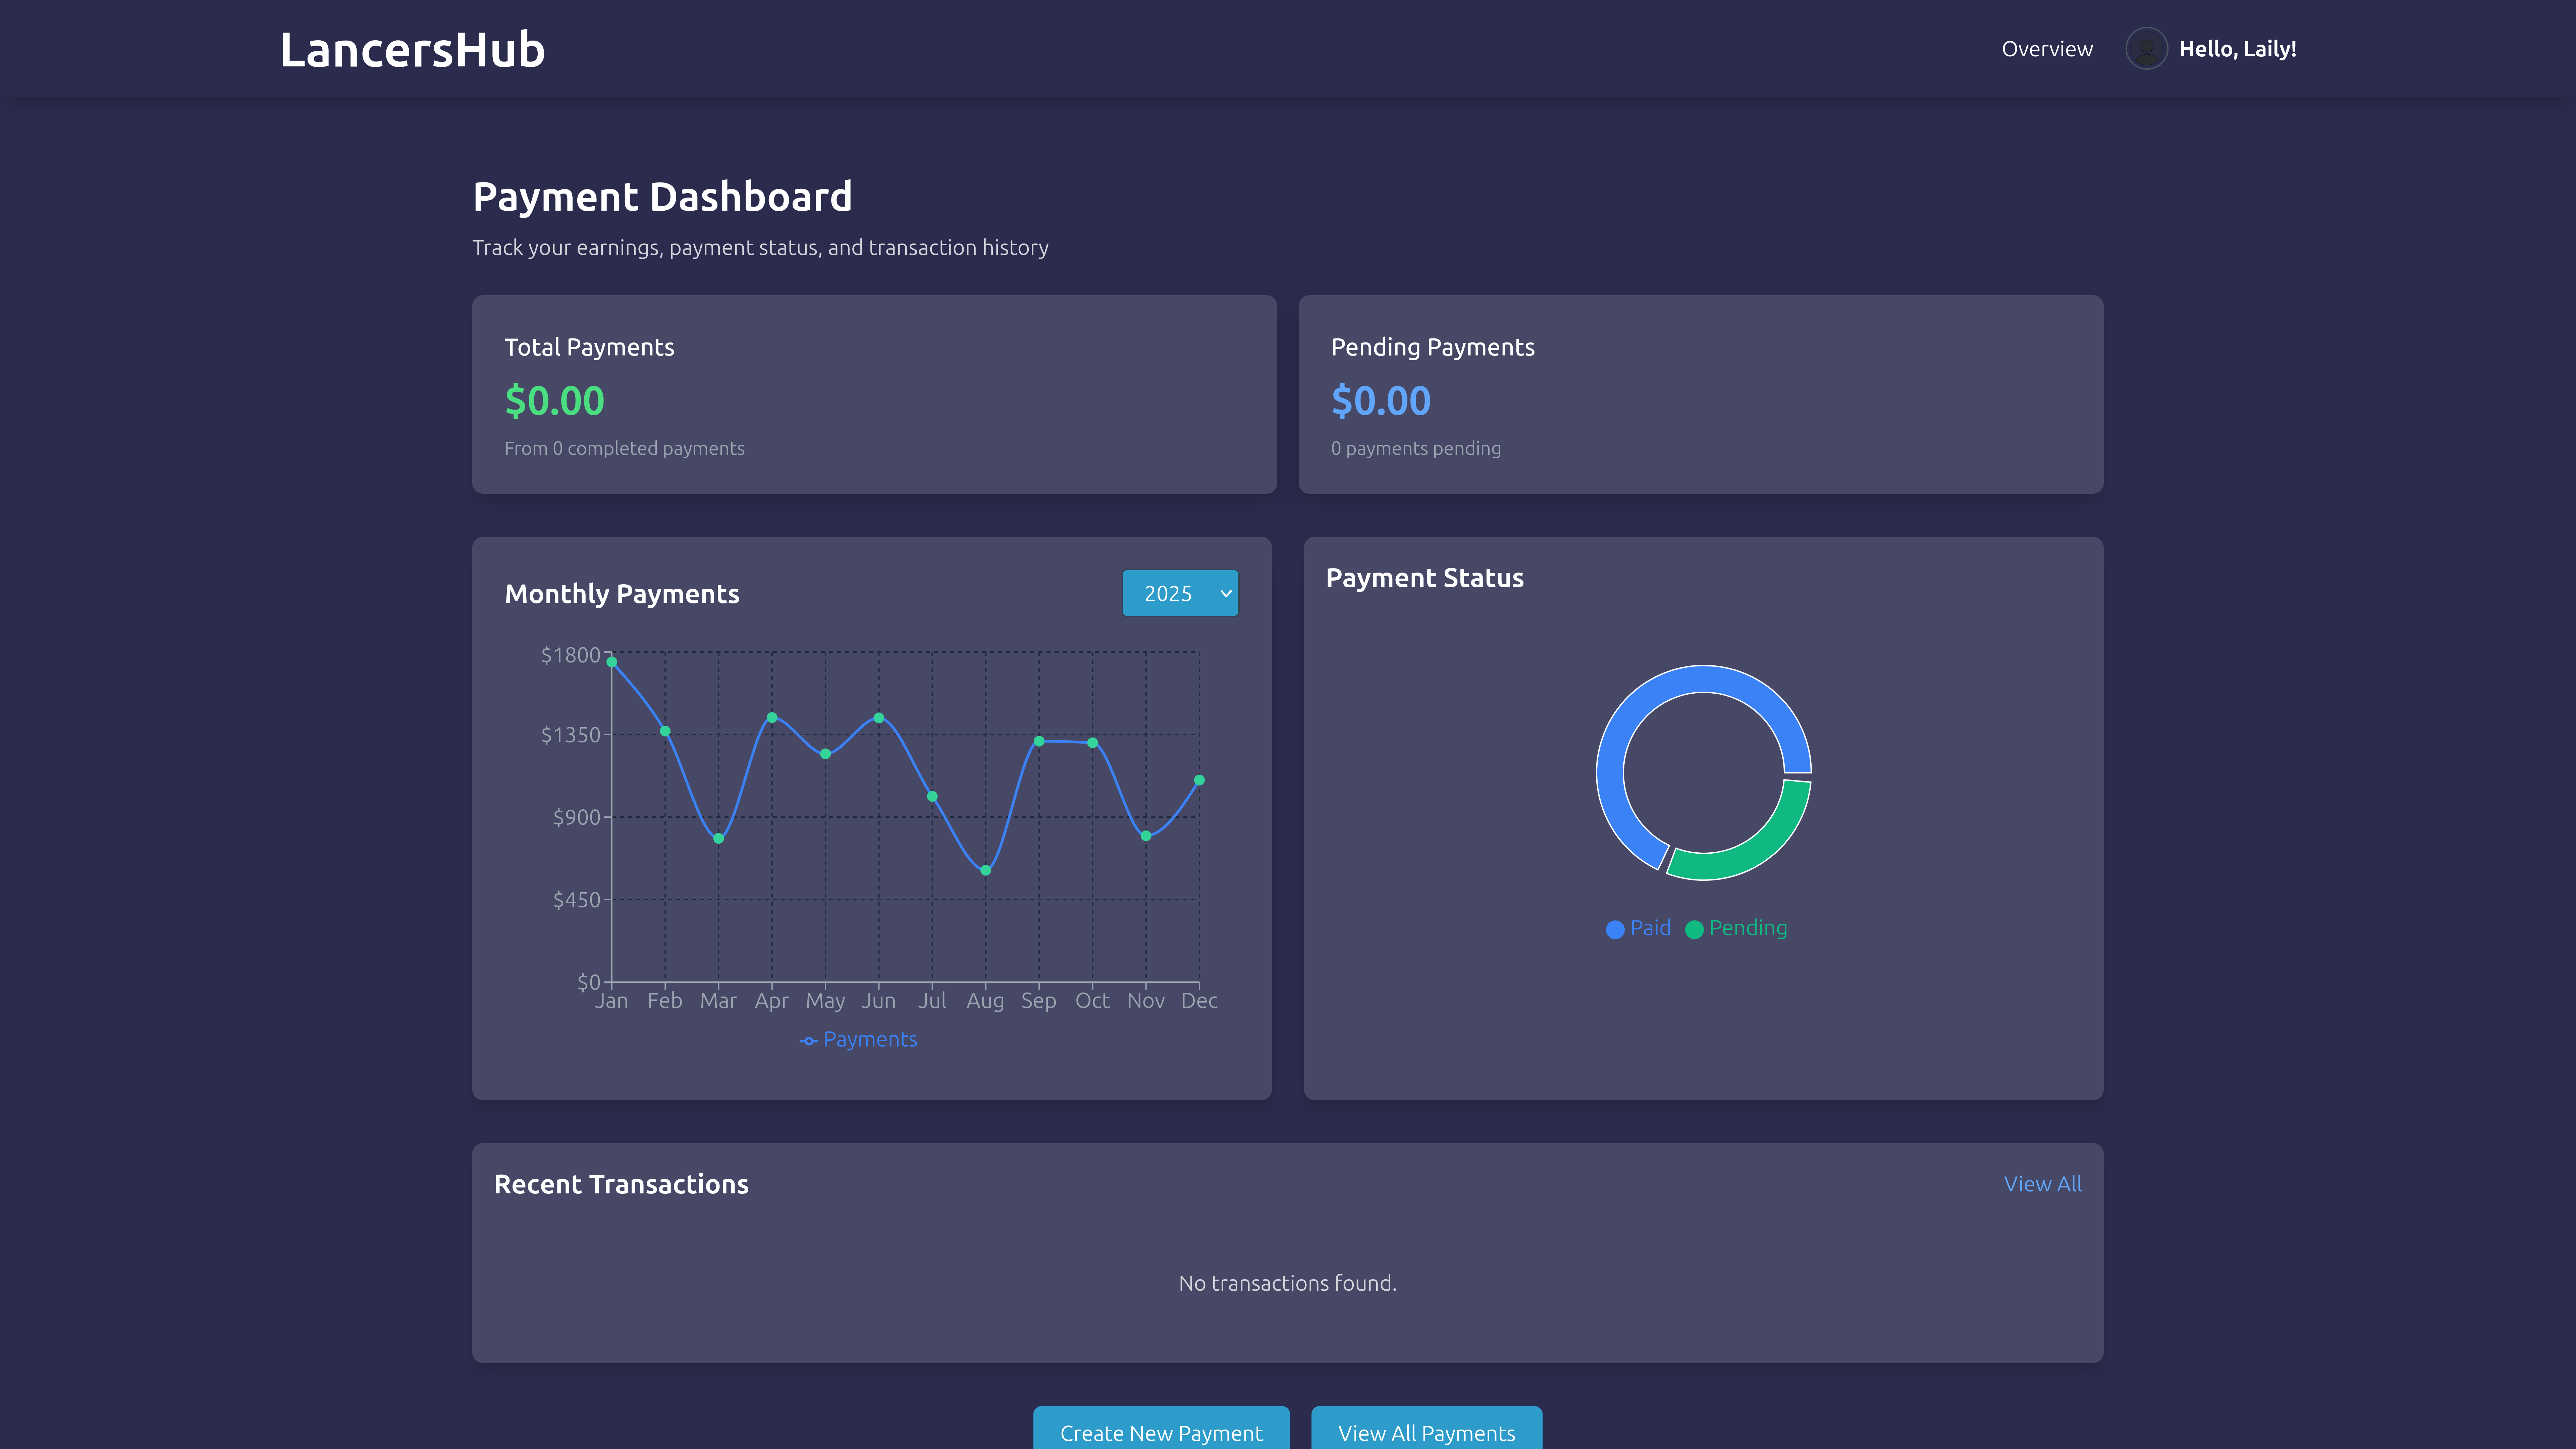Click the $450 axis label
The height and width of the screenshot is (1449, 2576).
(x=577, y=900)
